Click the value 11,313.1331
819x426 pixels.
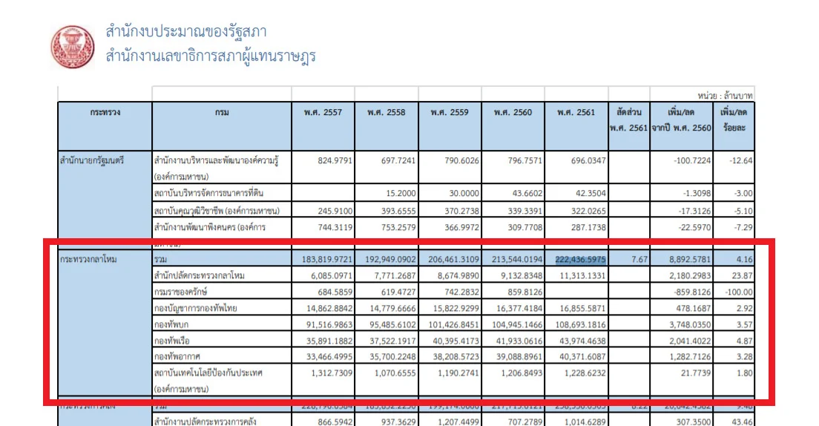582,275
